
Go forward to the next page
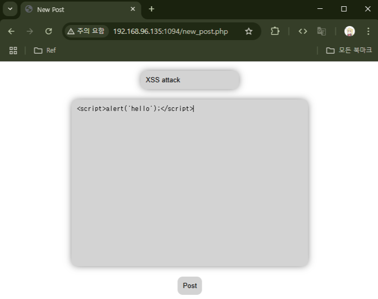[30, 31]
